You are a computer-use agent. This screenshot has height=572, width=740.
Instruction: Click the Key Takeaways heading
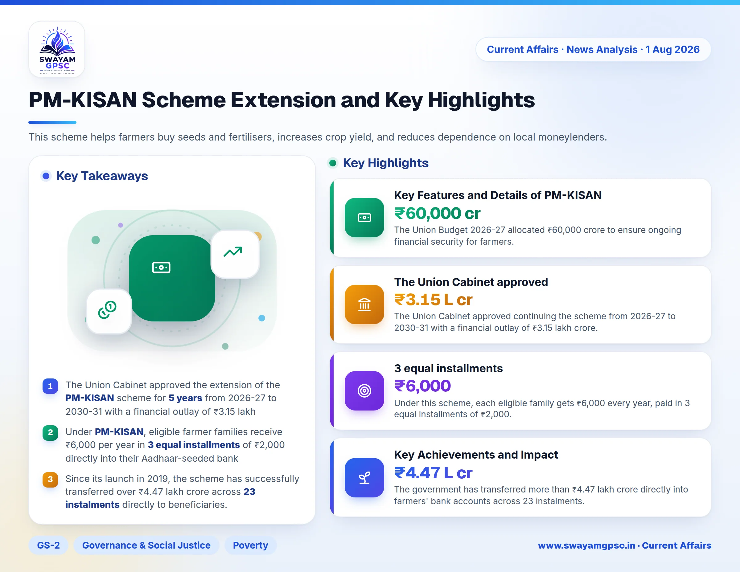click(x=102, y=176)
